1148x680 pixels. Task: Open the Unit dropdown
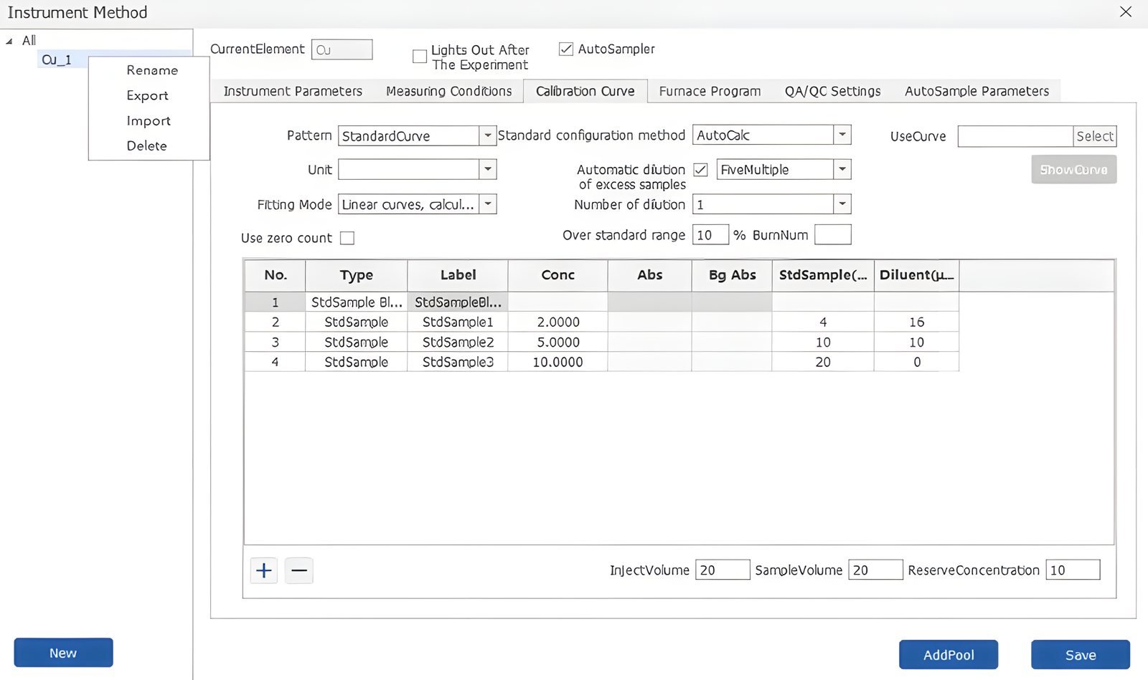click(x=488, y=169)
